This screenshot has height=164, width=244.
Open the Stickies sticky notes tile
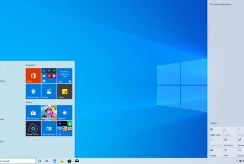(65, 92)
